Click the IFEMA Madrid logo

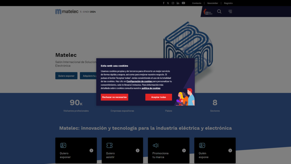pyautogui.click(x=208, y=12)
